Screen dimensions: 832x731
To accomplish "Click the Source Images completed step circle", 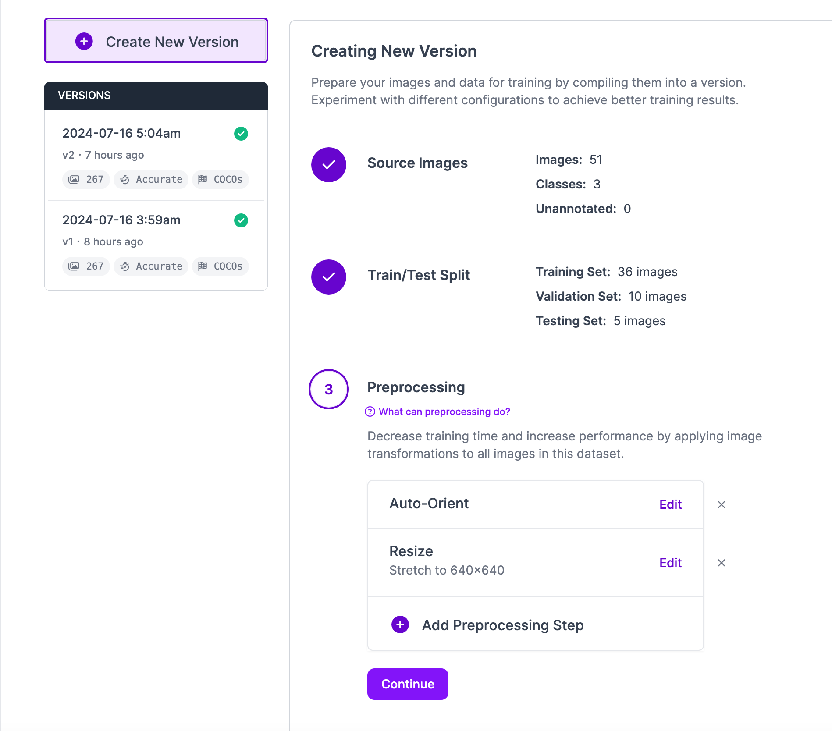I will point(329,165).
